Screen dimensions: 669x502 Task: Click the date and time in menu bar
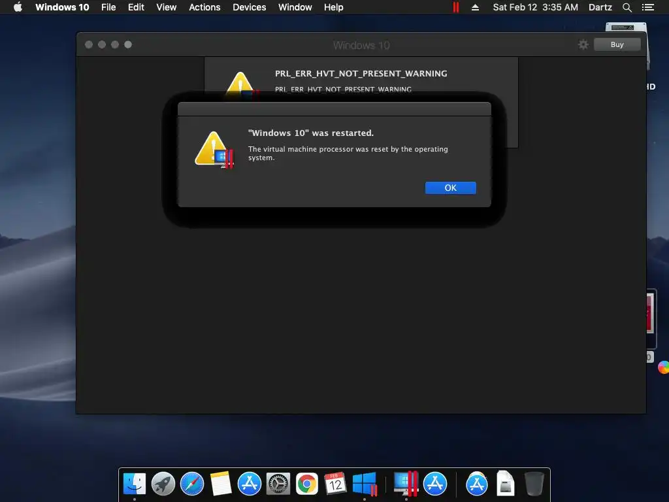[536, 7]
